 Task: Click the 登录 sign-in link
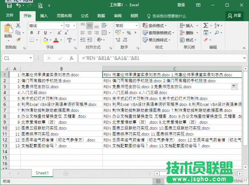coord(181,5)
